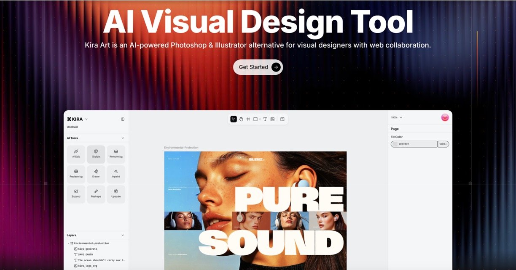Select the Hand pan tool
The height and width of the screenshot is (270, 516).
tap(241, 119)
